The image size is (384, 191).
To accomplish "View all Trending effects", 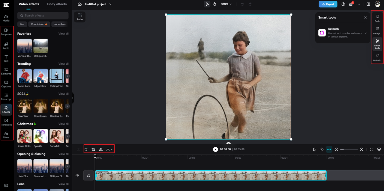I will pos(63,64).
